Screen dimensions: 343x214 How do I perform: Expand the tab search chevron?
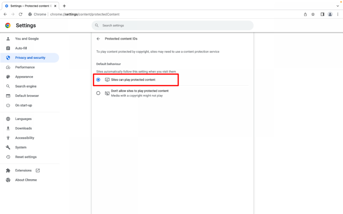tap(337, 6)
